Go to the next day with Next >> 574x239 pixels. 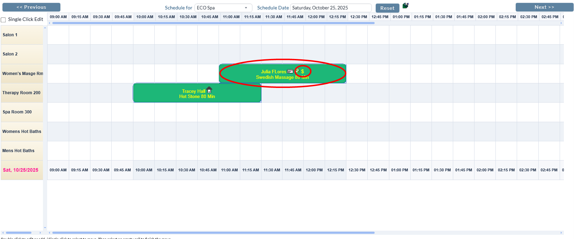click(x=544, y=7)
